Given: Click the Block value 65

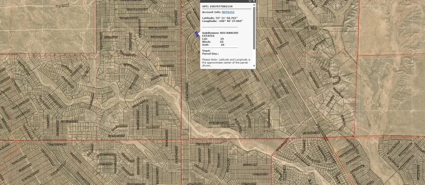Looking at the screenshot, I should (x=222, y=42).
